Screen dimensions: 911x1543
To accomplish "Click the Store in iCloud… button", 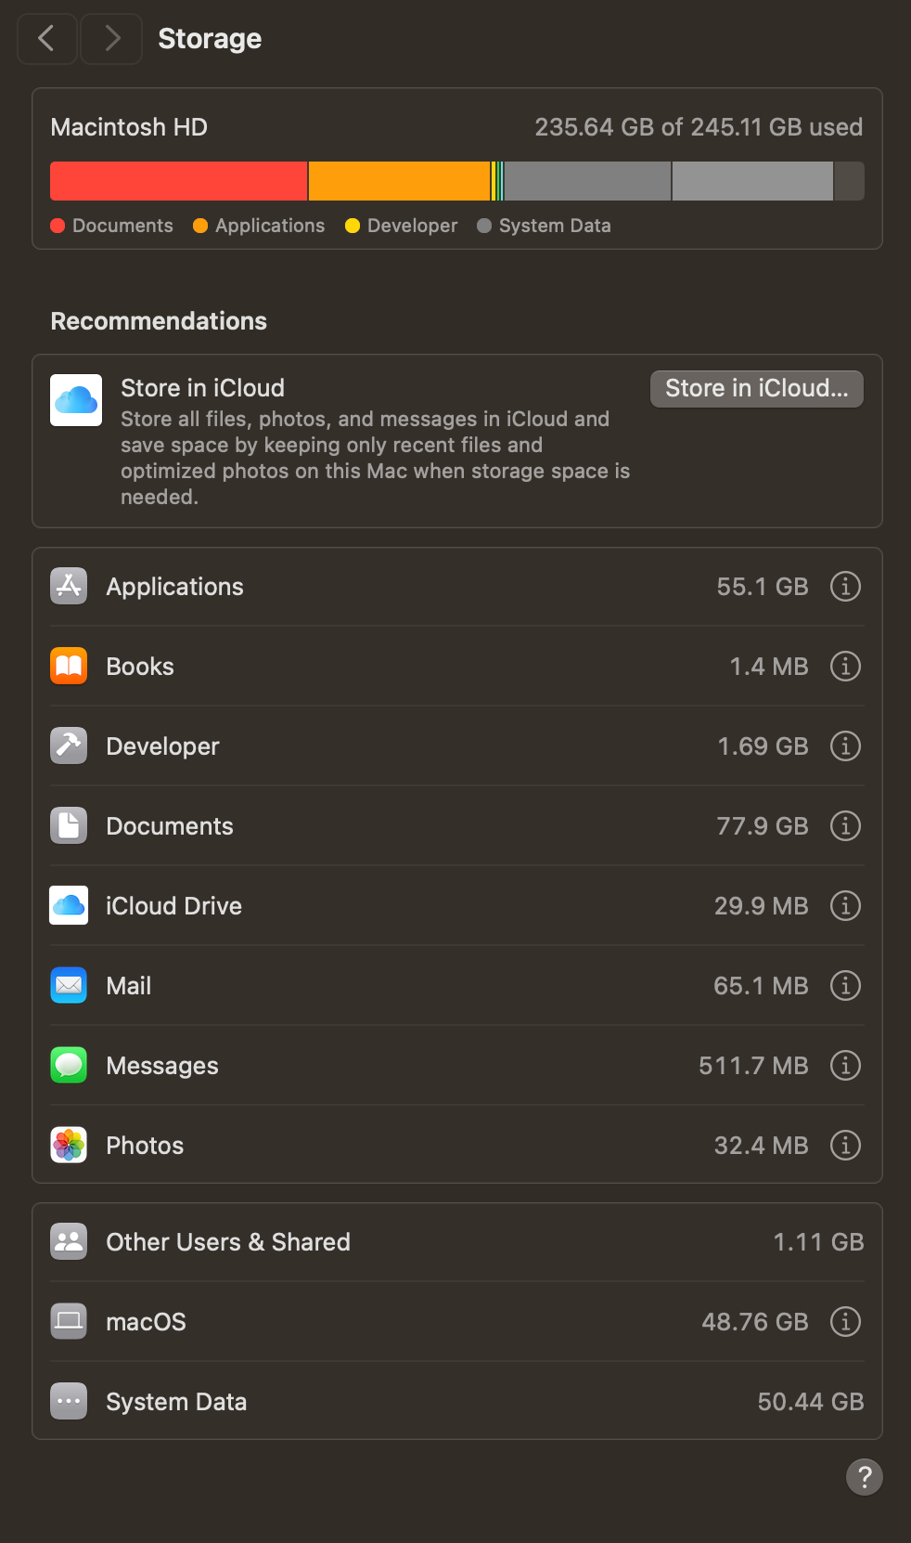I will [x=756, y=389].
